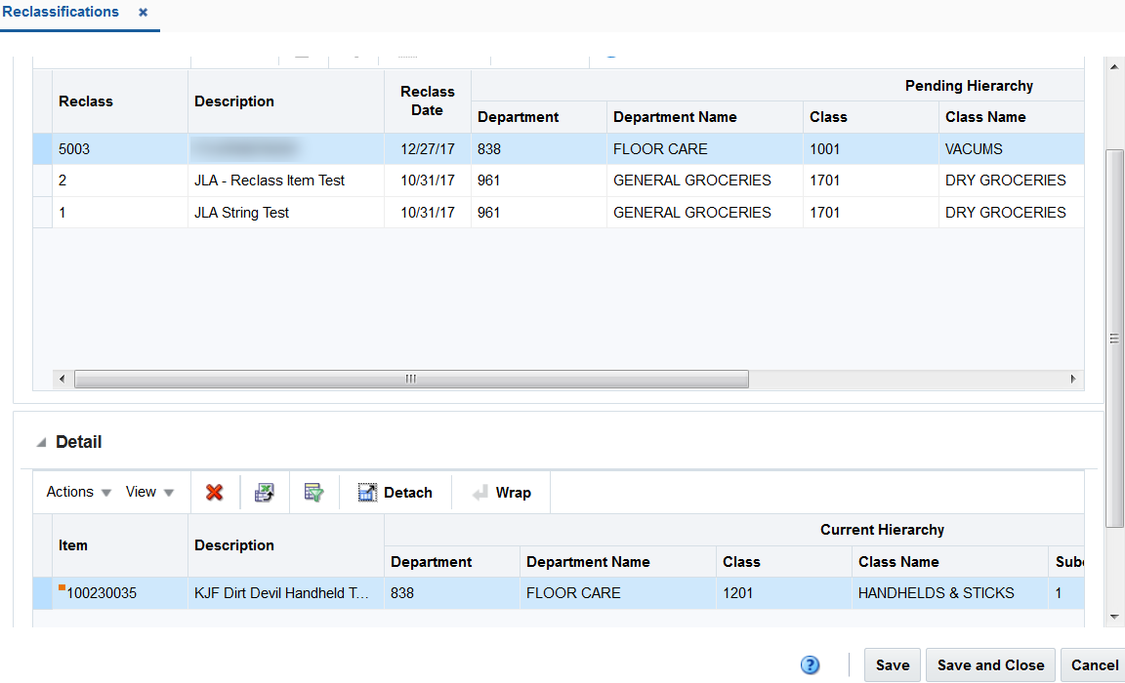Image resolution: width=1125 pixels, height=683 pixels.
Task: Open the Actions dropdown menu
Action: [78, 492]
